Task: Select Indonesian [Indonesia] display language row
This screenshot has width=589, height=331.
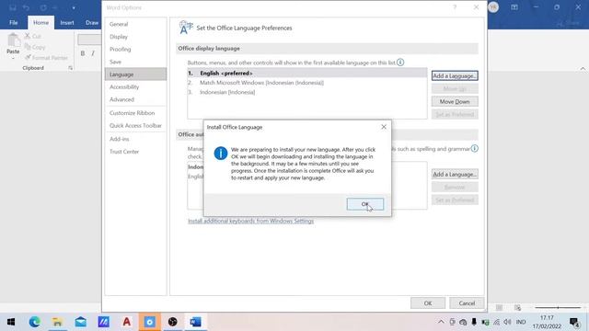Action: pyautogui.click(x=307, y=92)
